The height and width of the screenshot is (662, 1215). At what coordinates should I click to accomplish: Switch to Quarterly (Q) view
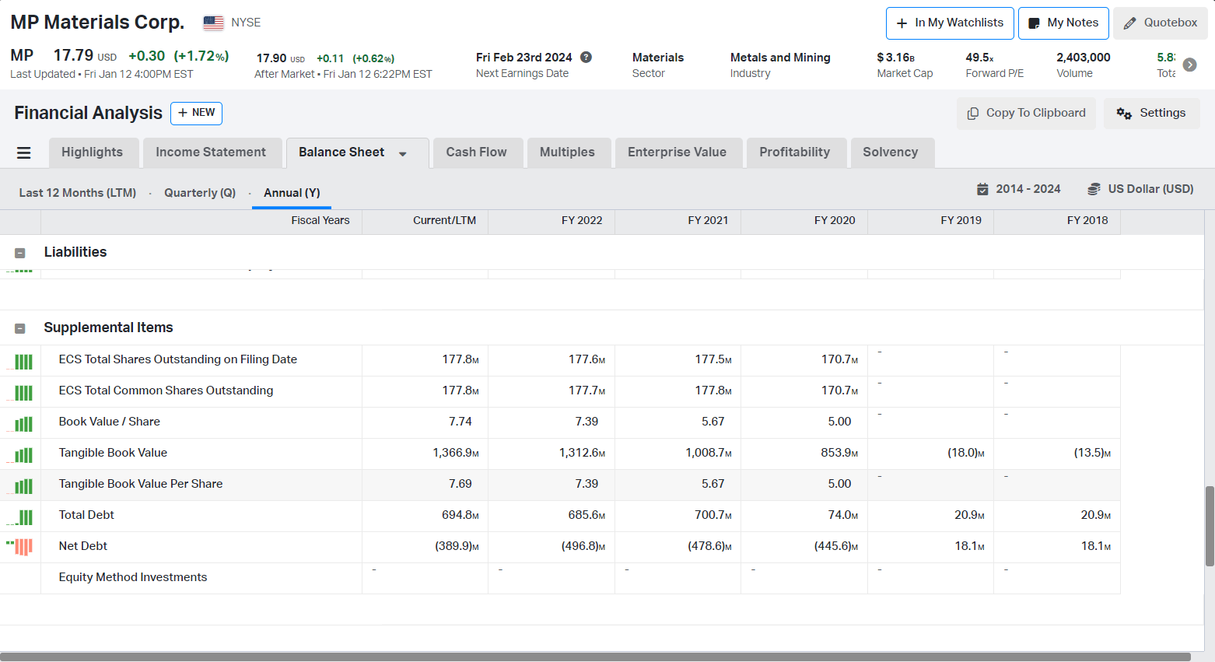click(x=200, y=192)
